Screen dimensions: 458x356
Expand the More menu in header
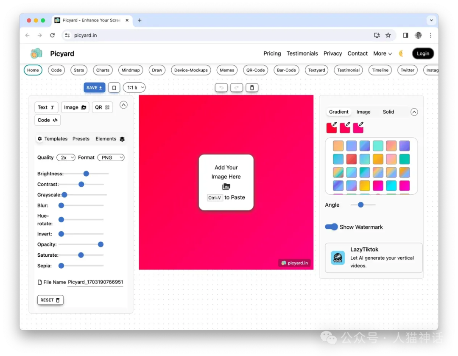click(383, 53)
